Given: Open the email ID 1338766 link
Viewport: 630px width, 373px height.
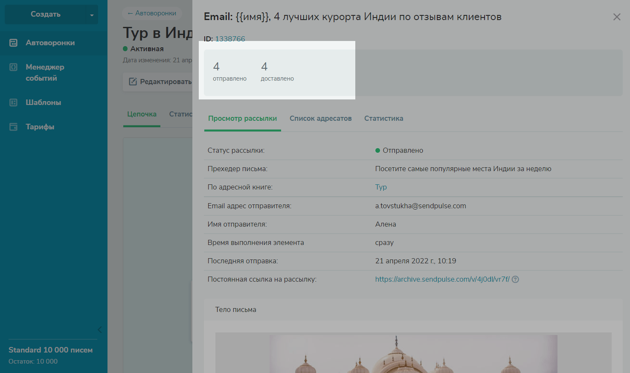Looking at the screenshot, I should click(x=230, y=39).
